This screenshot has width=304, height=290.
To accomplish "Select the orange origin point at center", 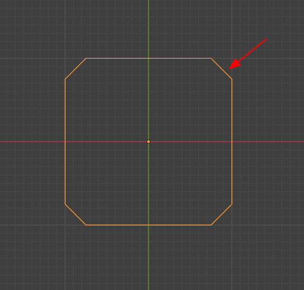I will tap(148, 141).
